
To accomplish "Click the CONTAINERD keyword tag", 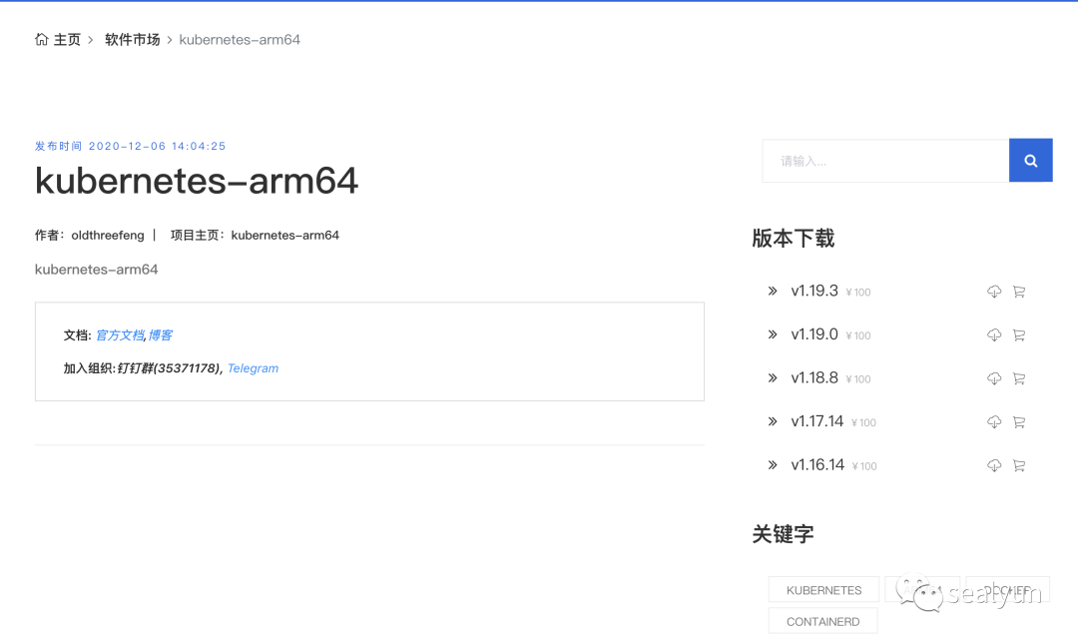I will click(822, 621).
